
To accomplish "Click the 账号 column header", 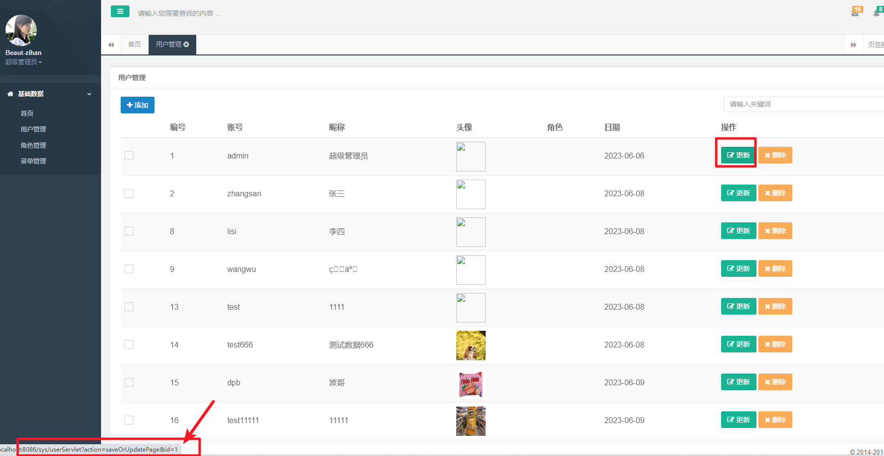I will tap(235, 127).
